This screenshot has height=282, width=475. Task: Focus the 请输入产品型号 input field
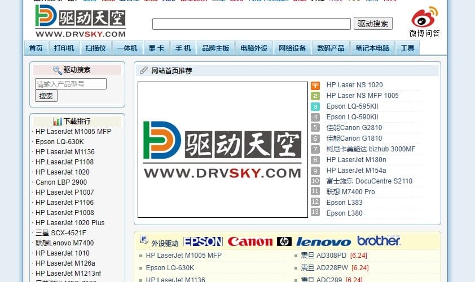click(x=71, y=84)
